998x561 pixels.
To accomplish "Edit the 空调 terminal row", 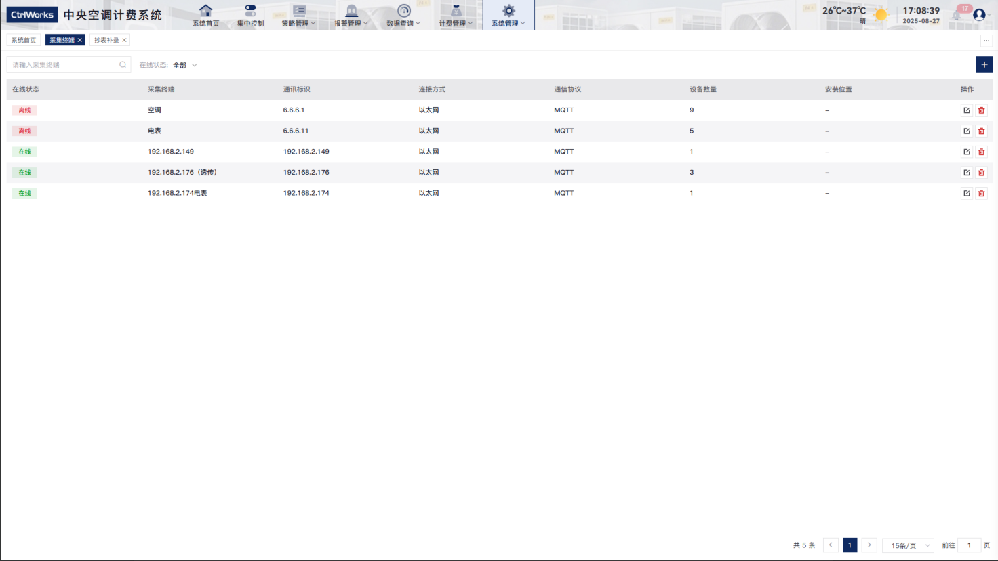I will pyautogui.click(x=966, y=110).
